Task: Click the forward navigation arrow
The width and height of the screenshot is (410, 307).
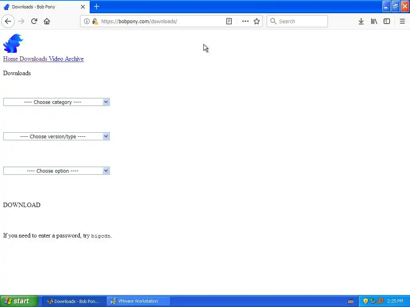Action: pos(22,22)
